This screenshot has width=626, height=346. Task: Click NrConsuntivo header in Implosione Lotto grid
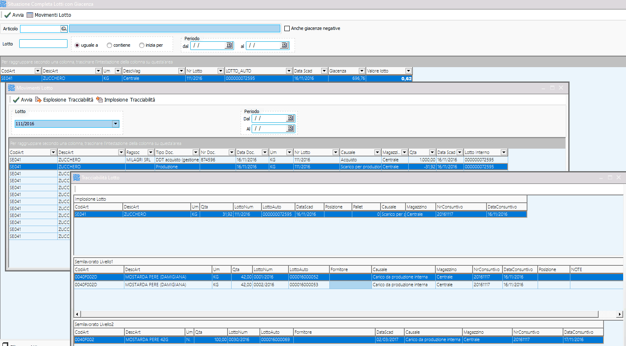(461, 207)
